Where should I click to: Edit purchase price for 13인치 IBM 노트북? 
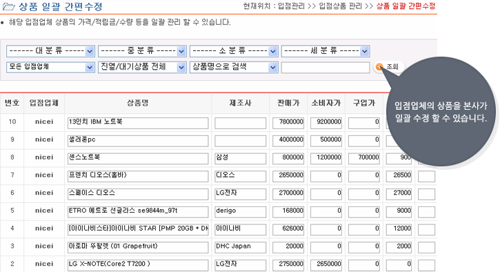pos(364,123)
